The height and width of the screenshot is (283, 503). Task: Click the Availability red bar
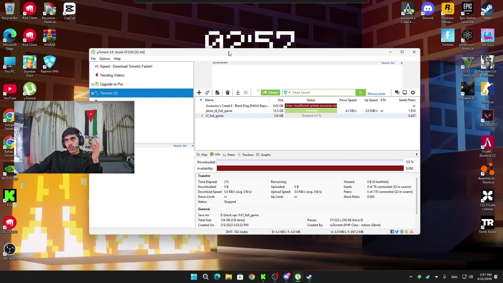point(310,168)
